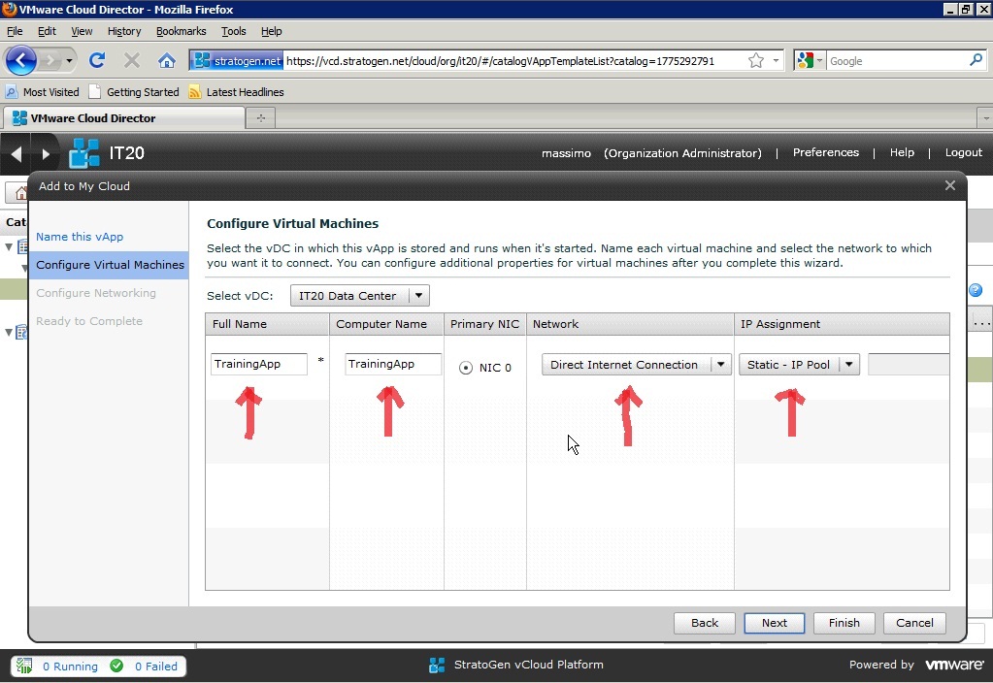Click the Network column header
993x683 pixels.
click(x=630, y=324)
